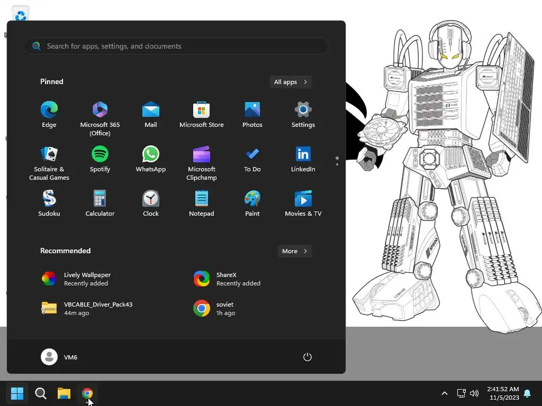Open network status tray icon

pos(461,393)
